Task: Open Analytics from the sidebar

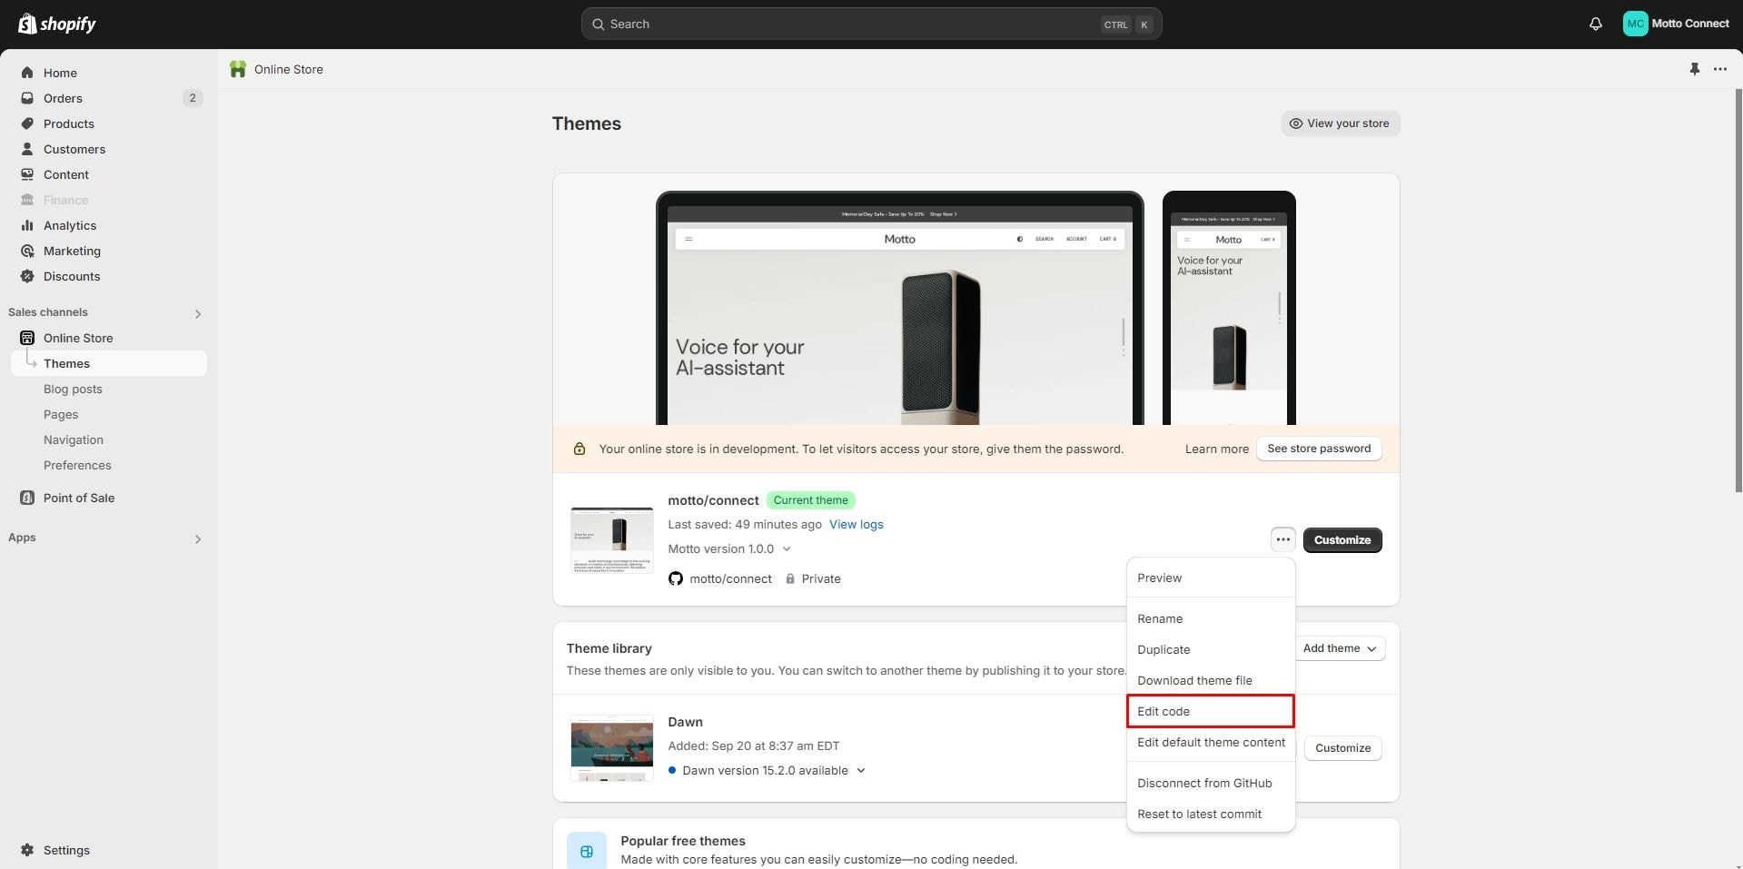Action: [x=69, y=225]
